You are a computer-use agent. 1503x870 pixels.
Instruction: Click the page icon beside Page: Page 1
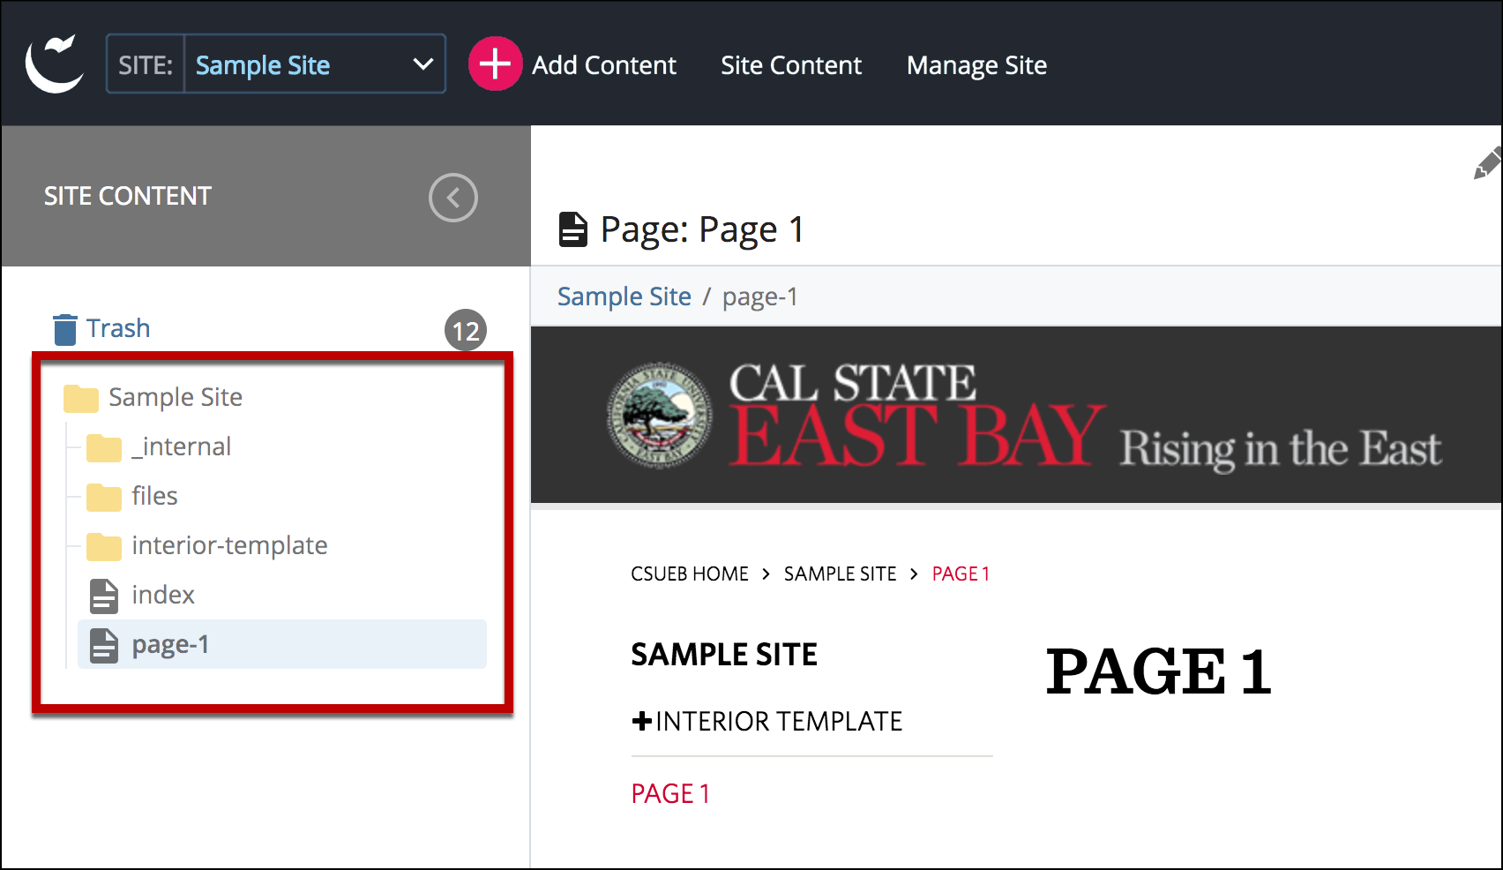click(572, 229)
